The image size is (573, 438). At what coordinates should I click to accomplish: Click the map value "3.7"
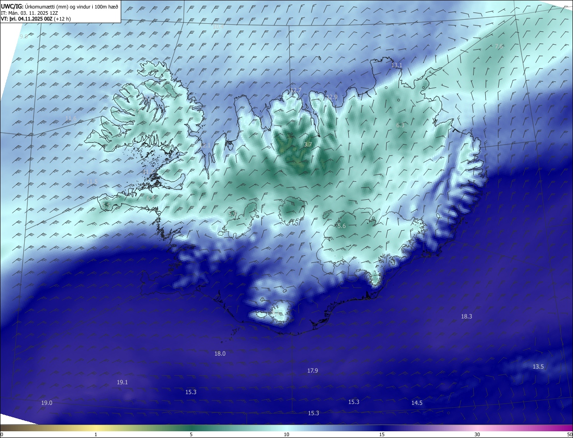(308, 145)
